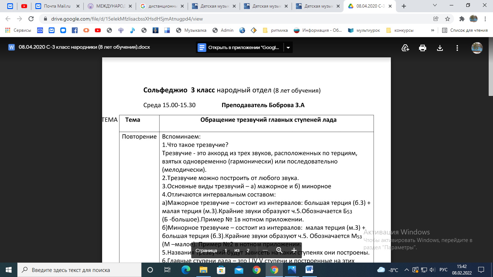493x277 pixels.
Task: Open new browser tab with plus button
Action: point(404,6)
